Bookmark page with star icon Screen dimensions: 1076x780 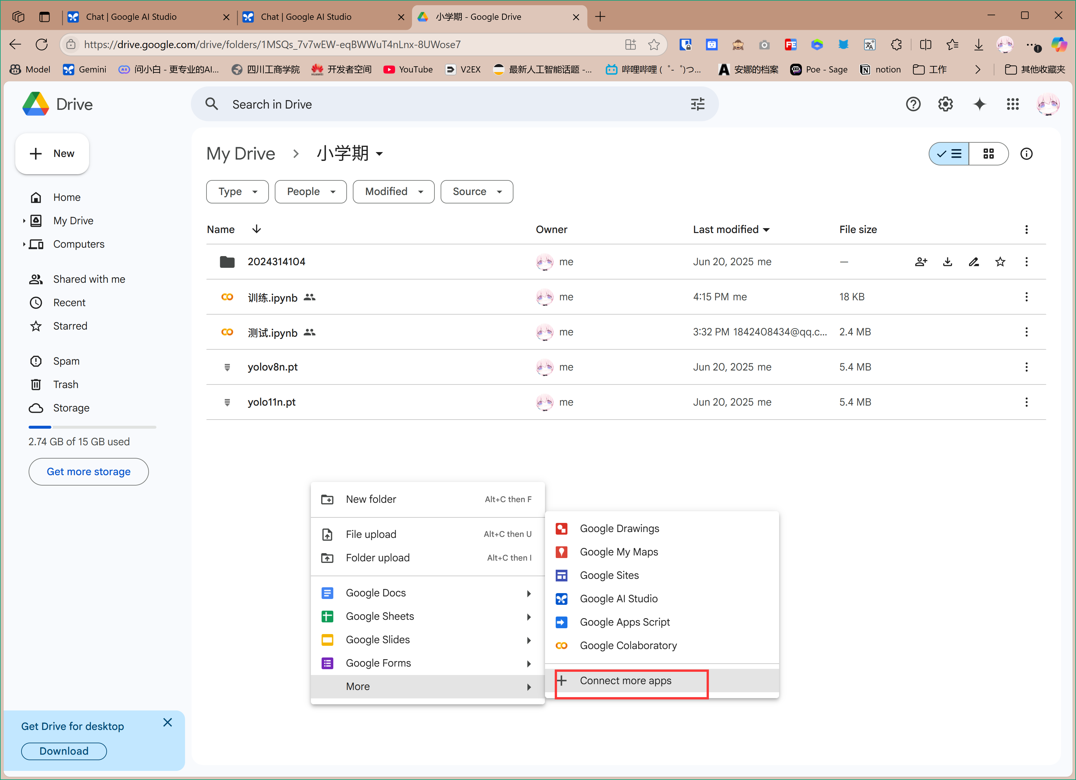click(x=654, y=45)
